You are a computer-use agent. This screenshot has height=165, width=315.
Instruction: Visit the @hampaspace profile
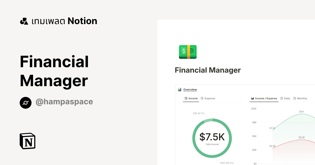click(64, 102)
